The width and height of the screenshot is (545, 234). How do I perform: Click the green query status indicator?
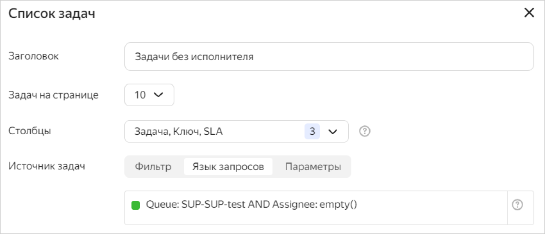pyautogui.click(x=136, y=205)
